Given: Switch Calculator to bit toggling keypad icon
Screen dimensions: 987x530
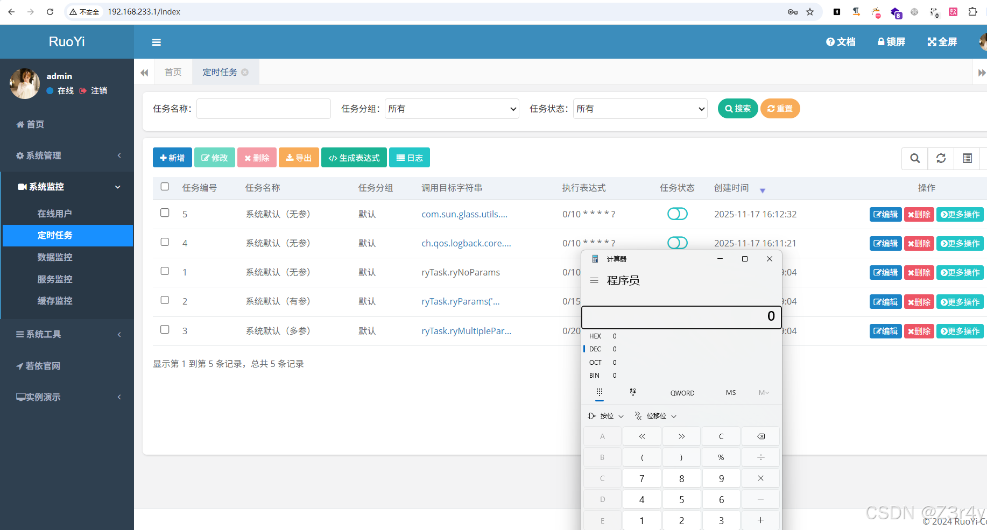Looking at the screenshot, I should [x=633, y=393].
